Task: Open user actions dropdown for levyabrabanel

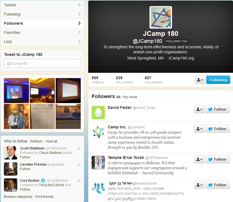Action: pos(199,185)
